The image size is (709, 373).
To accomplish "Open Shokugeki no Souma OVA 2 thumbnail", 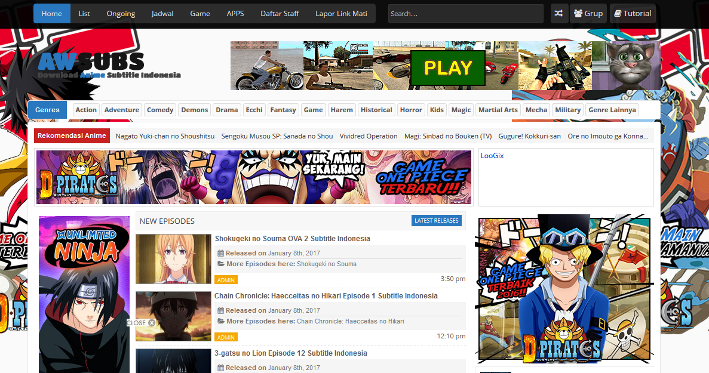I will (x=174, y=259).
